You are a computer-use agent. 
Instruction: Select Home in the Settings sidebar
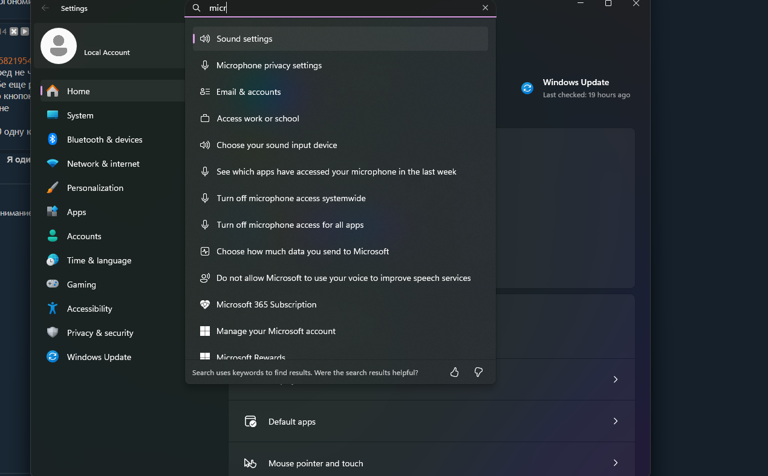coord(112,91)
